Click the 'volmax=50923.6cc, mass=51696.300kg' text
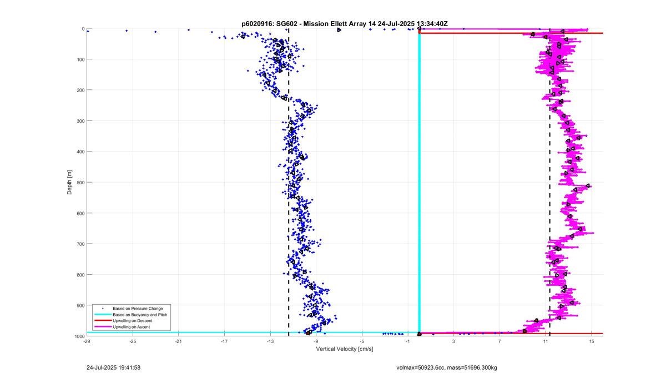This screenshot has height=378, width=666. [x=447, y=367]
